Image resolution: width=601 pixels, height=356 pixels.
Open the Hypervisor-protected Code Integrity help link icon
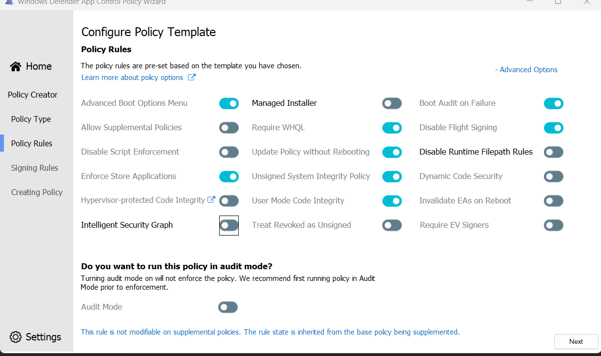pos(211,199)
